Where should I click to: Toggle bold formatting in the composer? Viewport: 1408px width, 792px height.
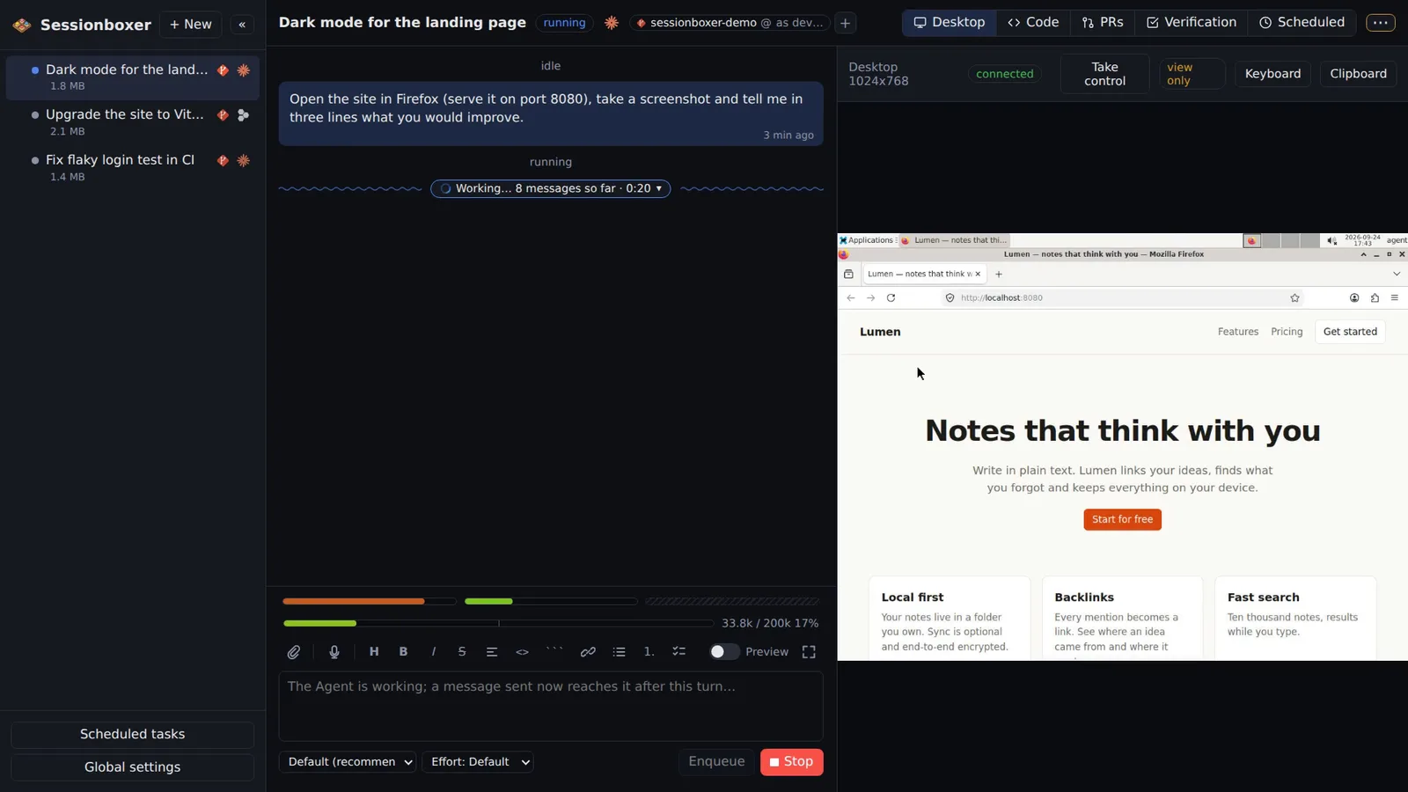coord(403,652)
